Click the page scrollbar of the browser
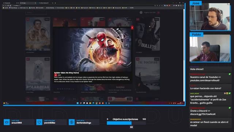This screenshot has height=132, width=234. 184,55
